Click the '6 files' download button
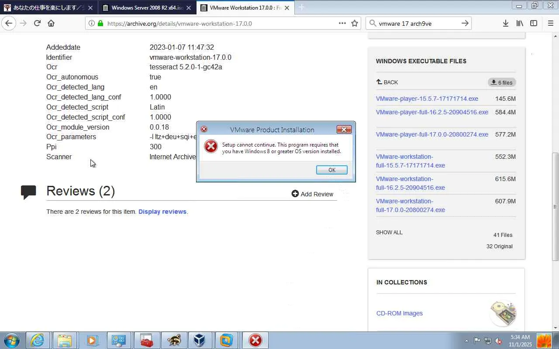The height and width of the screenshot is (349, 559). pos(502,82)
